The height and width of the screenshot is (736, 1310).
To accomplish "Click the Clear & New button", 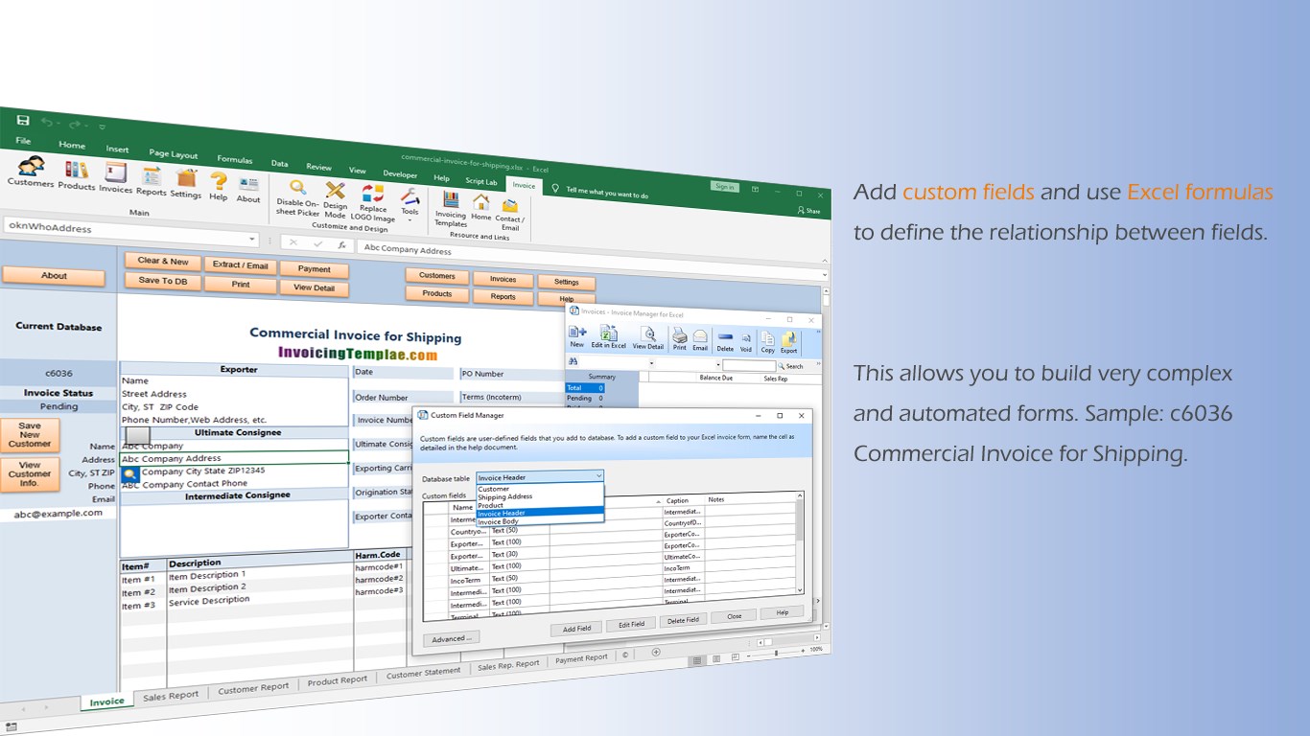I will click(163, 261).
